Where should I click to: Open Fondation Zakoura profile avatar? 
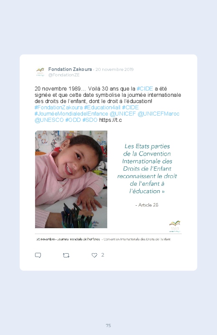pos(40,72)
